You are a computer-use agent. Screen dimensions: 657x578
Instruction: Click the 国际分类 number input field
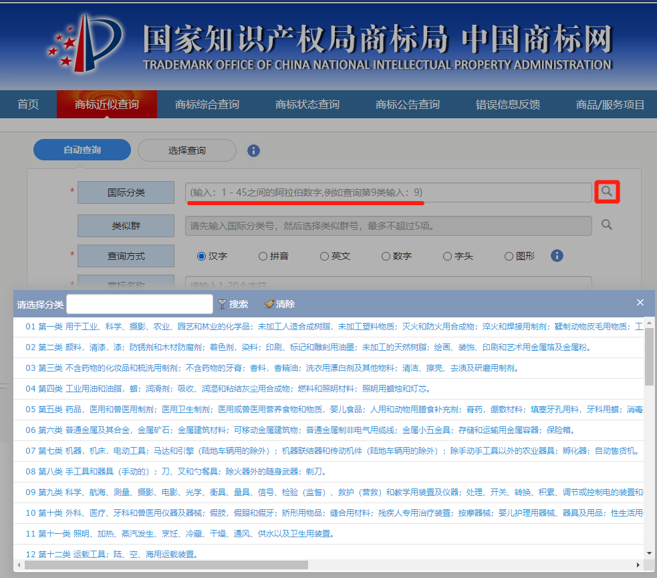coord(388,192)
